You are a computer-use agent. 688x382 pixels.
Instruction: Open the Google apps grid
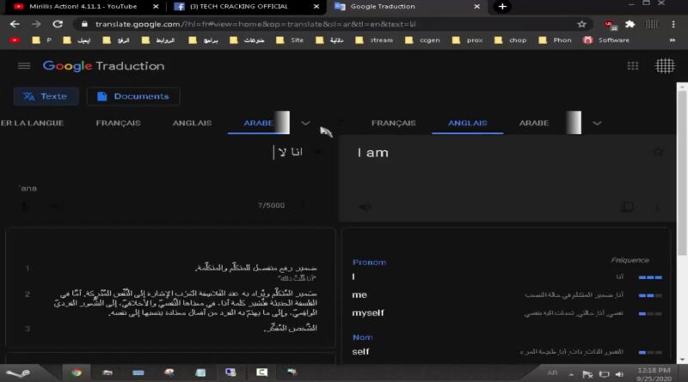point(633,66)
